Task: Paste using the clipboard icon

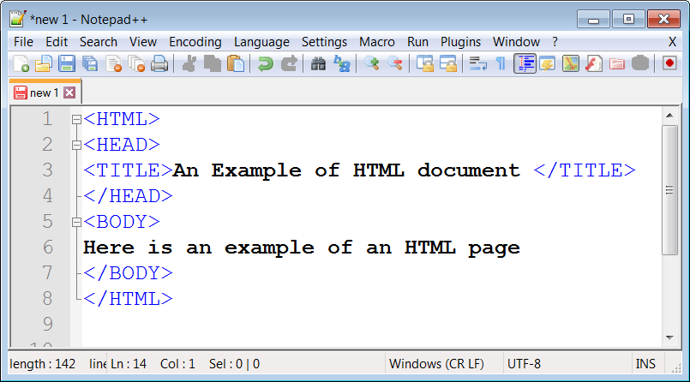Action: [236, 63]
